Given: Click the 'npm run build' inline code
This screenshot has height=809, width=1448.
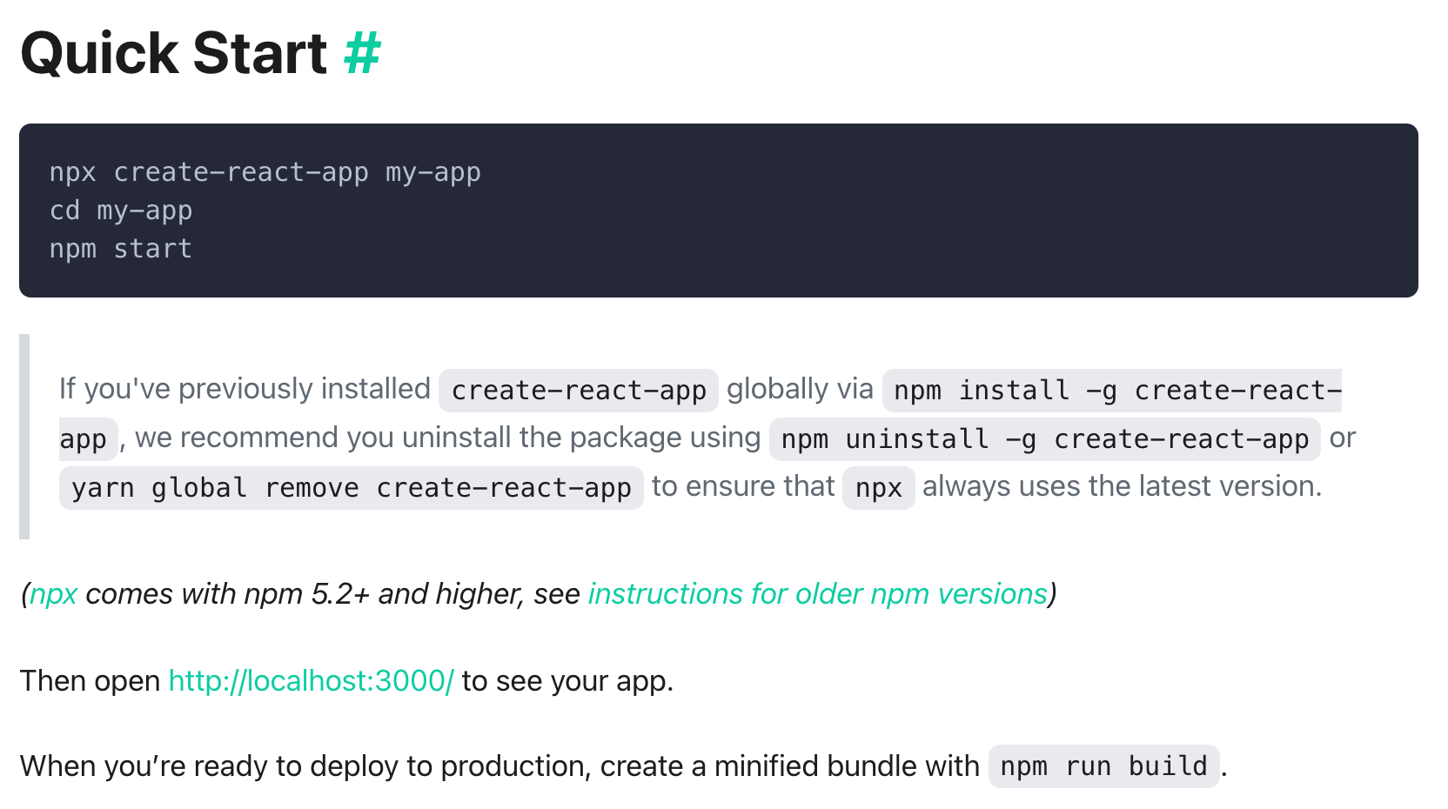Looking at the screenshot, I should (x=1104, y=766).
